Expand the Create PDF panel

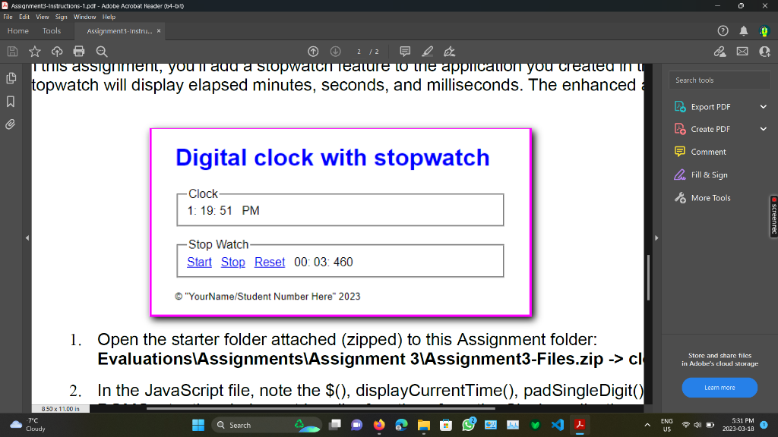764,129
